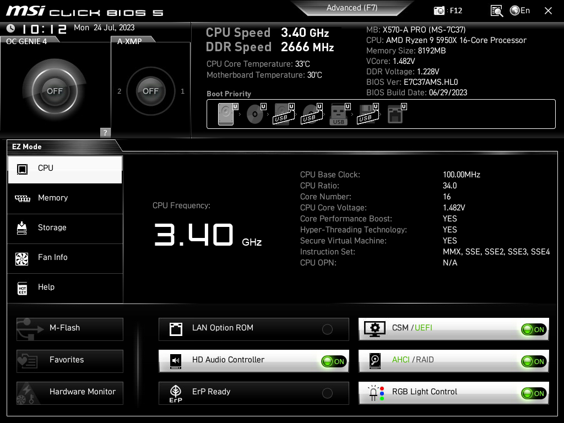Select the network boot device icon
The width and height of the screenshot is (564, 423).
coord(397,114)
